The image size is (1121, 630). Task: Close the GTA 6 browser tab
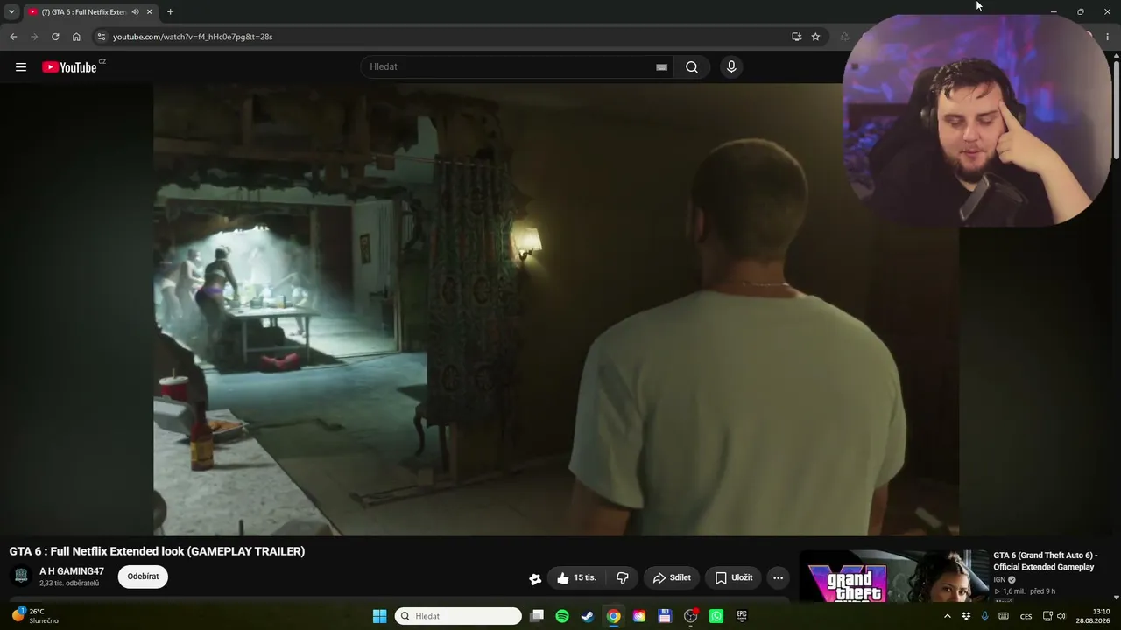tap(150, 12)
